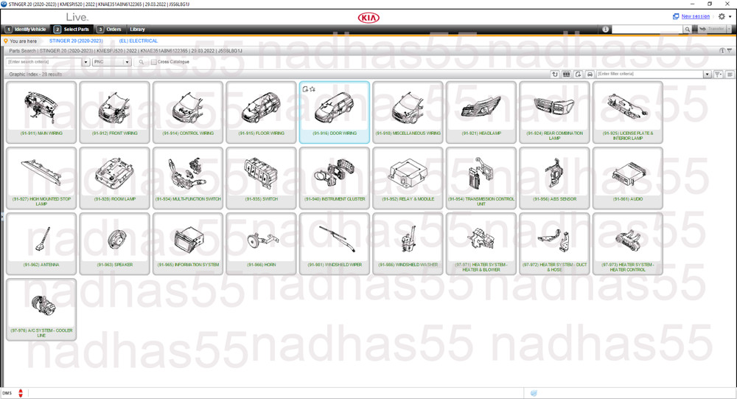
Task: Click the Transfer button
Action: pos(712,30)
